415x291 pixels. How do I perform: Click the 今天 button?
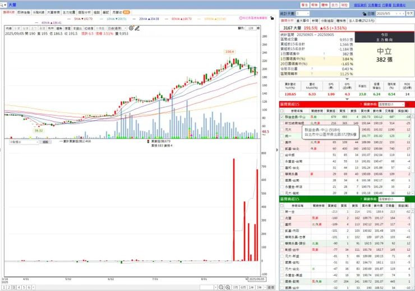click(410, 13)
